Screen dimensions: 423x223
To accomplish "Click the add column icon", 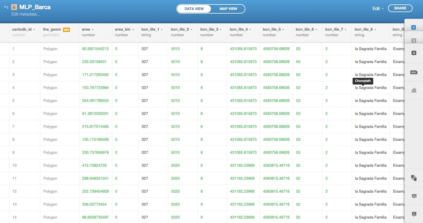I will pyautogui.click(x=414, y=214).
